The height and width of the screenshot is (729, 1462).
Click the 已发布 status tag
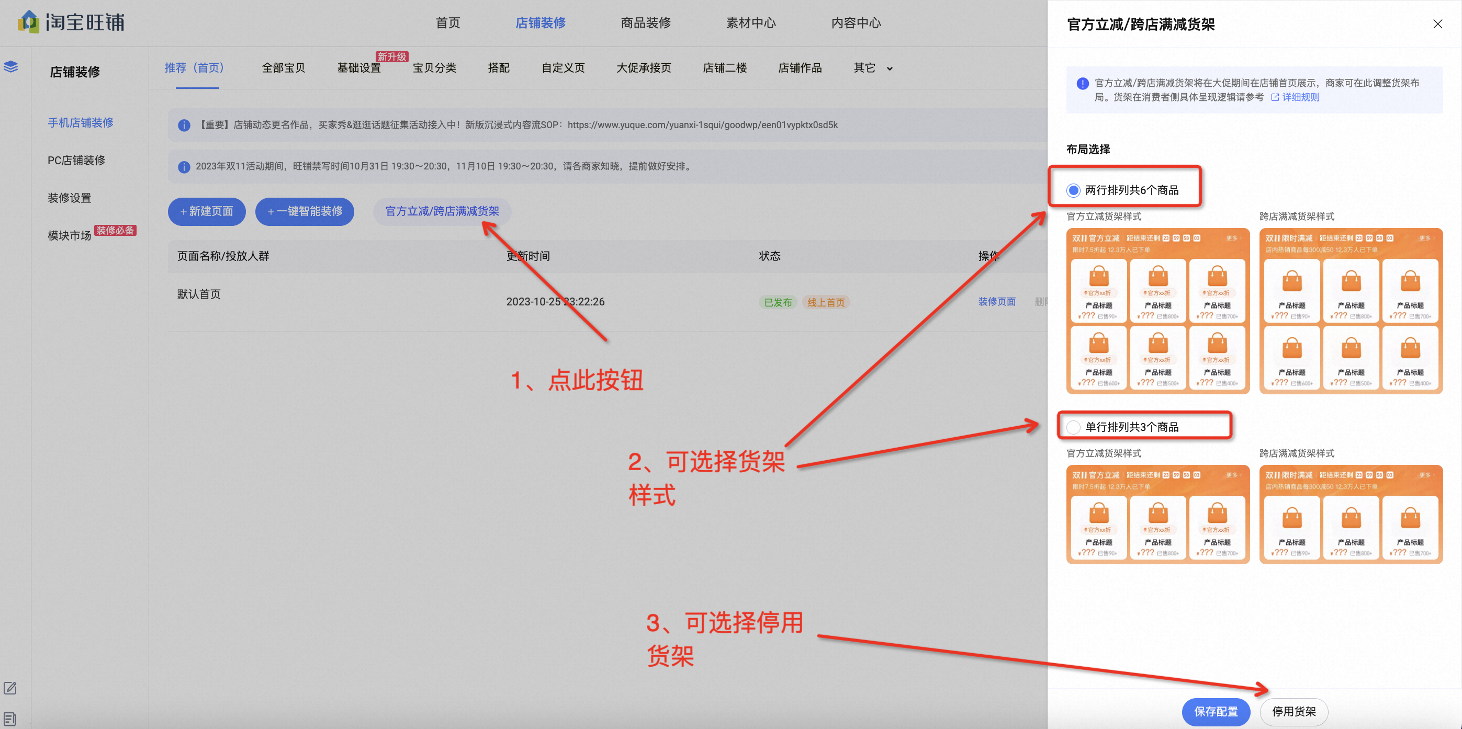pos(778,302)
